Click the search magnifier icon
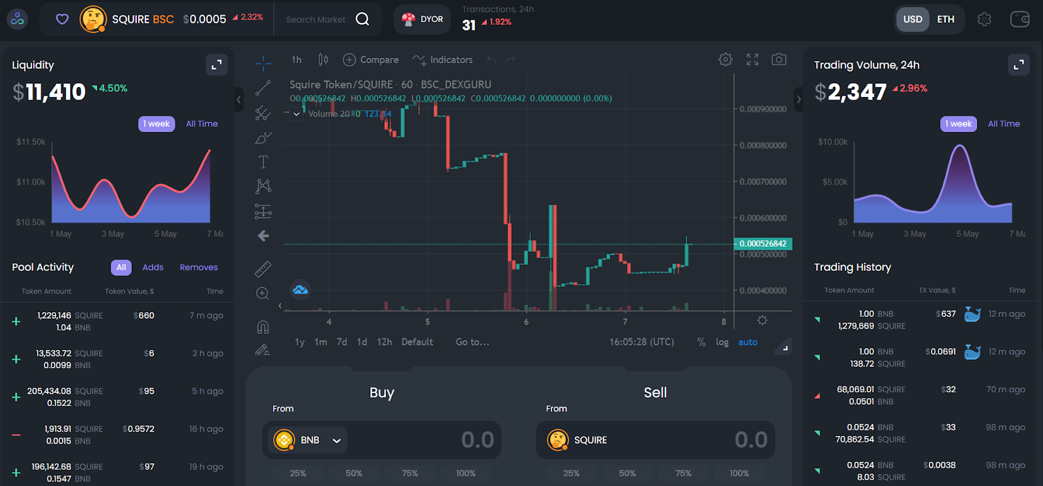This screenshot has width=1043, height=486. [362, 19]
